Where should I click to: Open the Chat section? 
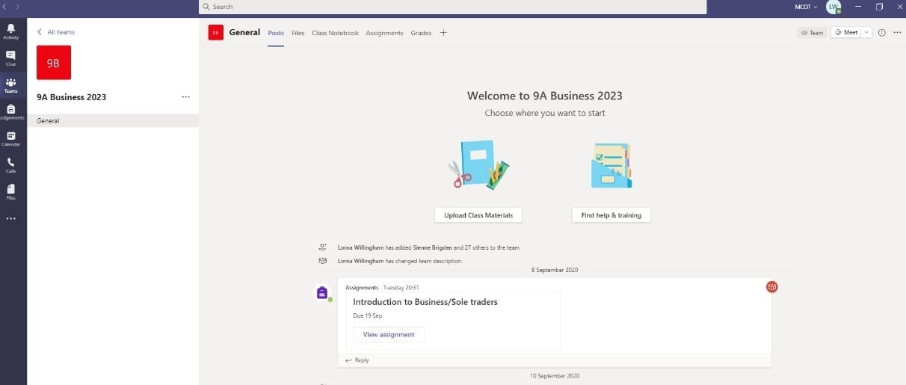point(10,58)
